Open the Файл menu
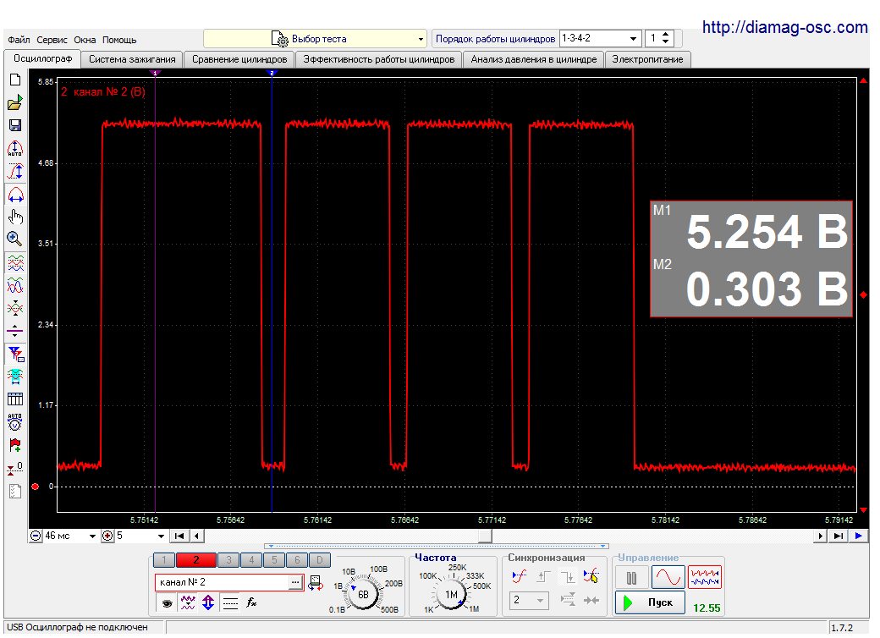Viewport: 880px width, 638px height. point(19,40)
